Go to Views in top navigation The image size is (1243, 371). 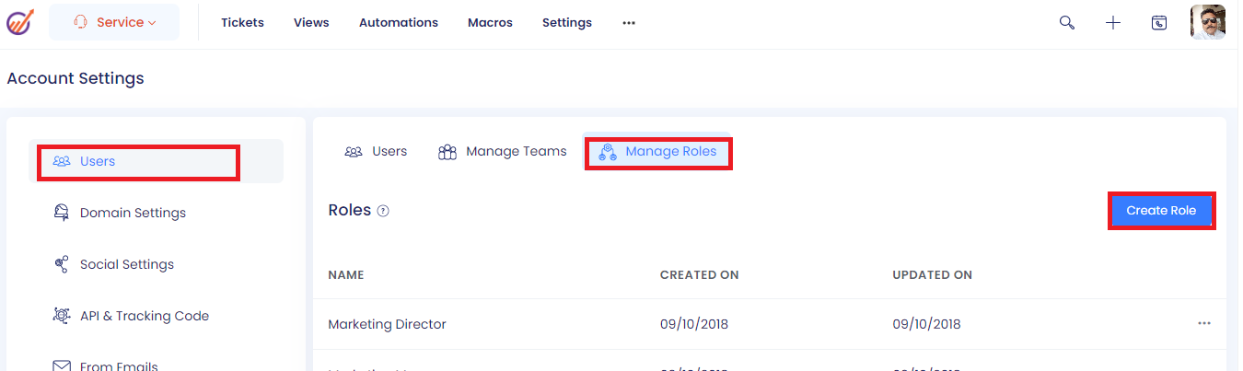(x=311, y=22)
